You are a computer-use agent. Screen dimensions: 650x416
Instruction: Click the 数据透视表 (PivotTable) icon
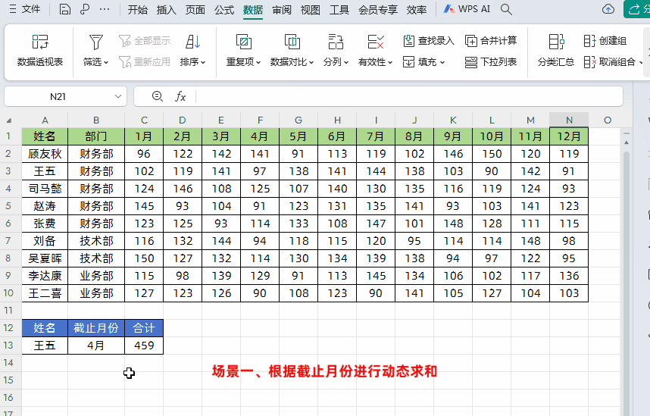[x=40, y=42]
